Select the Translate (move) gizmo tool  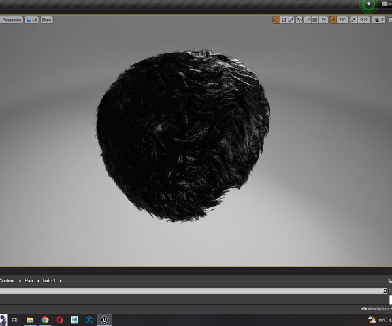coord(276,20)
